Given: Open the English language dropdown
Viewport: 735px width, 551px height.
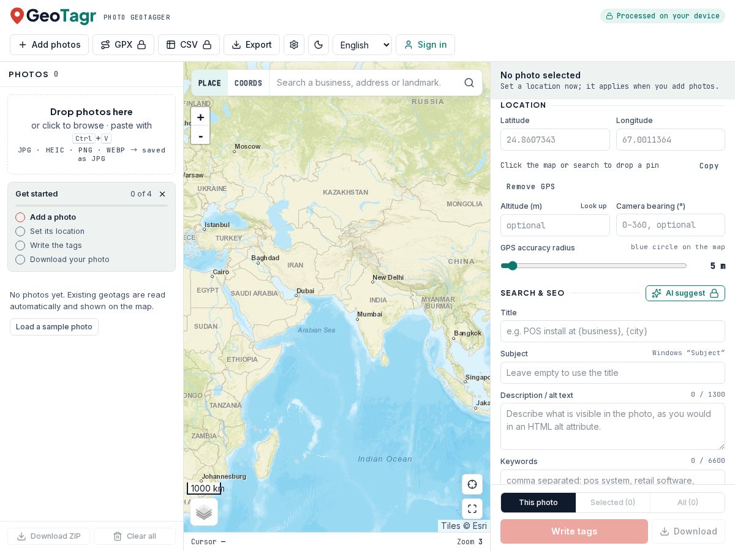Looking at the screenshot, I should tap(362, 45).
